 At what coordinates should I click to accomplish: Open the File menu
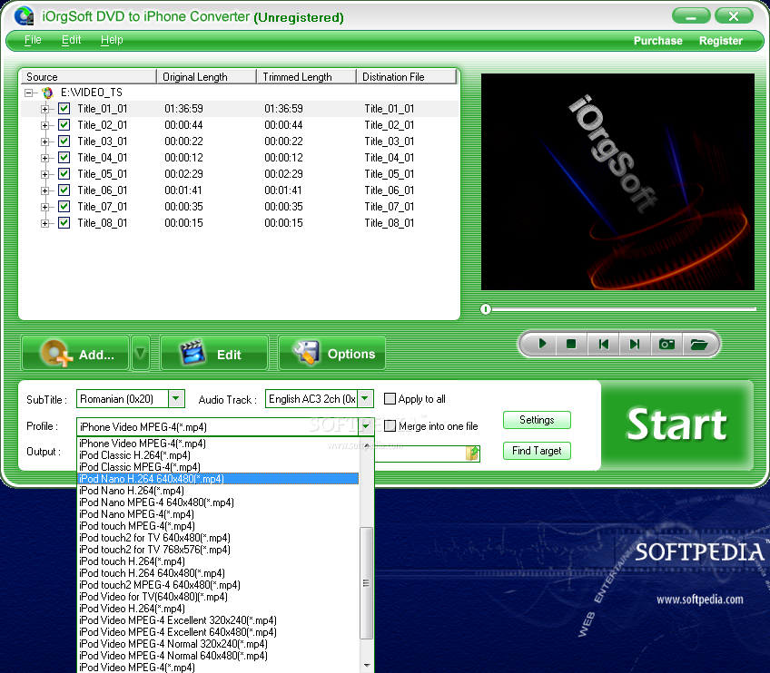(33, 40)
